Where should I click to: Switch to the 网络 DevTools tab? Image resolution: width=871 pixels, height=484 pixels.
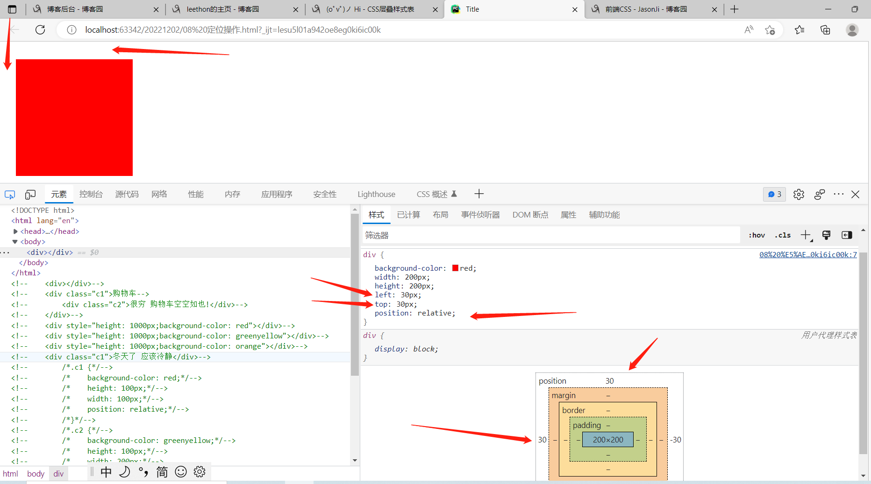point(159,194)
